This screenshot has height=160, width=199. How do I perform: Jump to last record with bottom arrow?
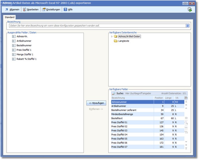(x=186, y=148)
